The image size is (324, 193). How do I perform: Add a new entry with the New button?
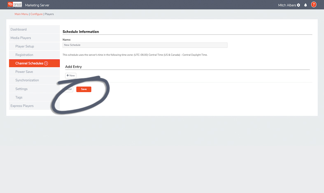(x=71, y=75)
